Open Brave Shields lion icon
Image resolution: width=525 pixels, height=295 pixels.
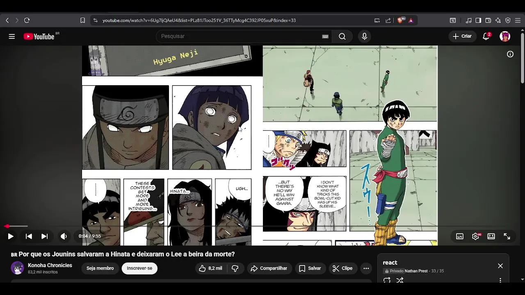coord(400,20)
